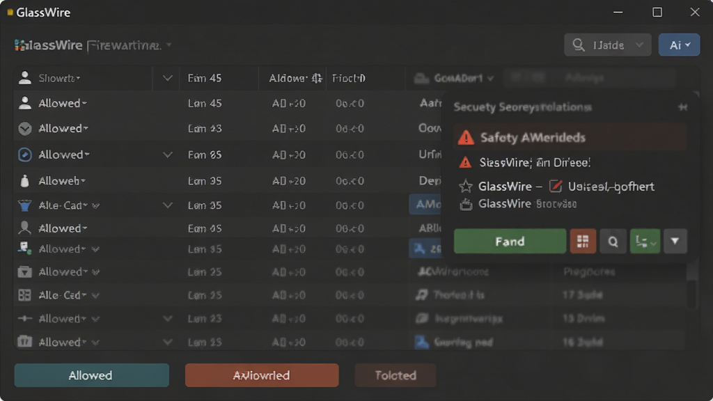
Task: Expand chevron in Fam 85 row
Action: (x=168, y=155)
